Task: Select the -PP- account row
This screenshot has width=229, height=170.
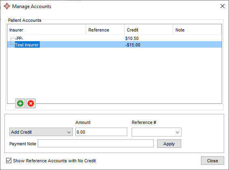Action: tap(114, 38)
